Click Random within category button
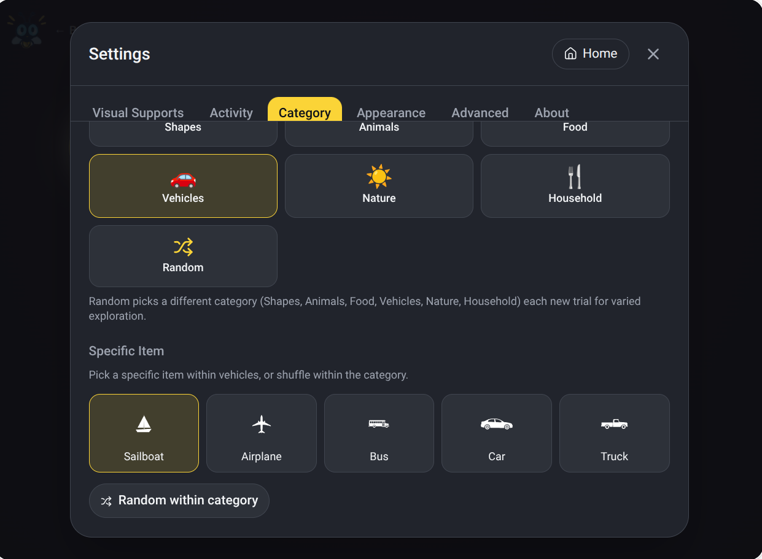Viewport: 762px width, 559px height. (x=179, y=501)
